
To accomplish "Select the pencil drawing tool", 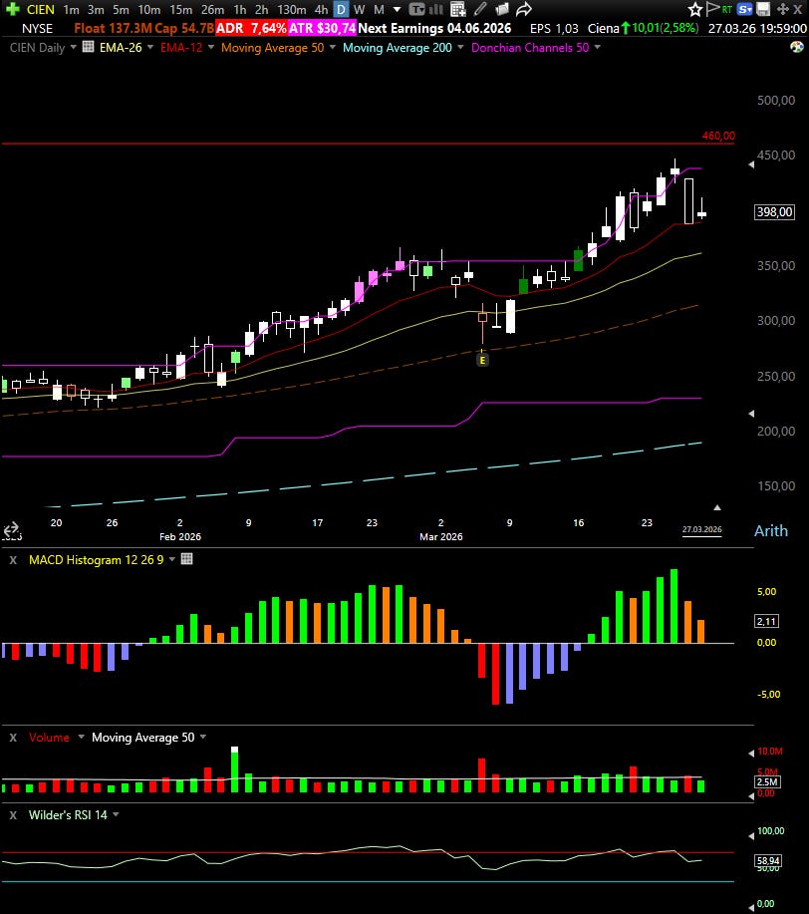I will tap(480, 9).
